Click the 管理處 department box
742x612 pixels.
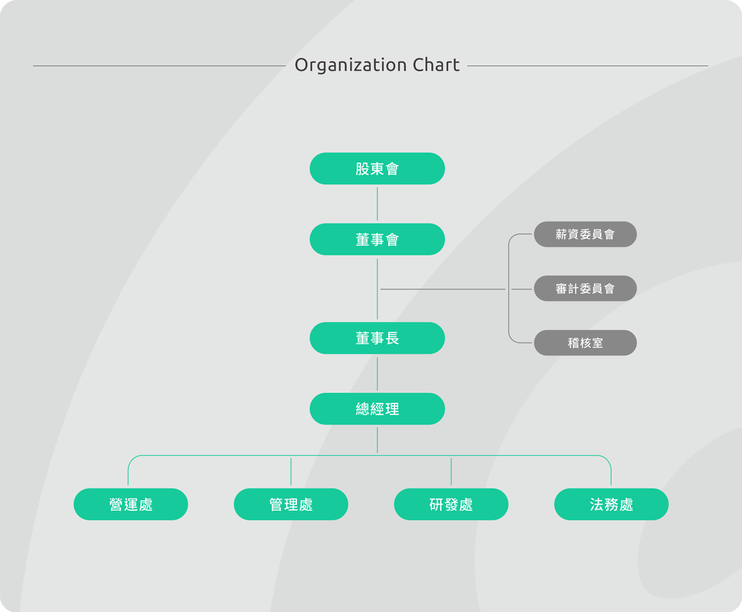point(291,505)
